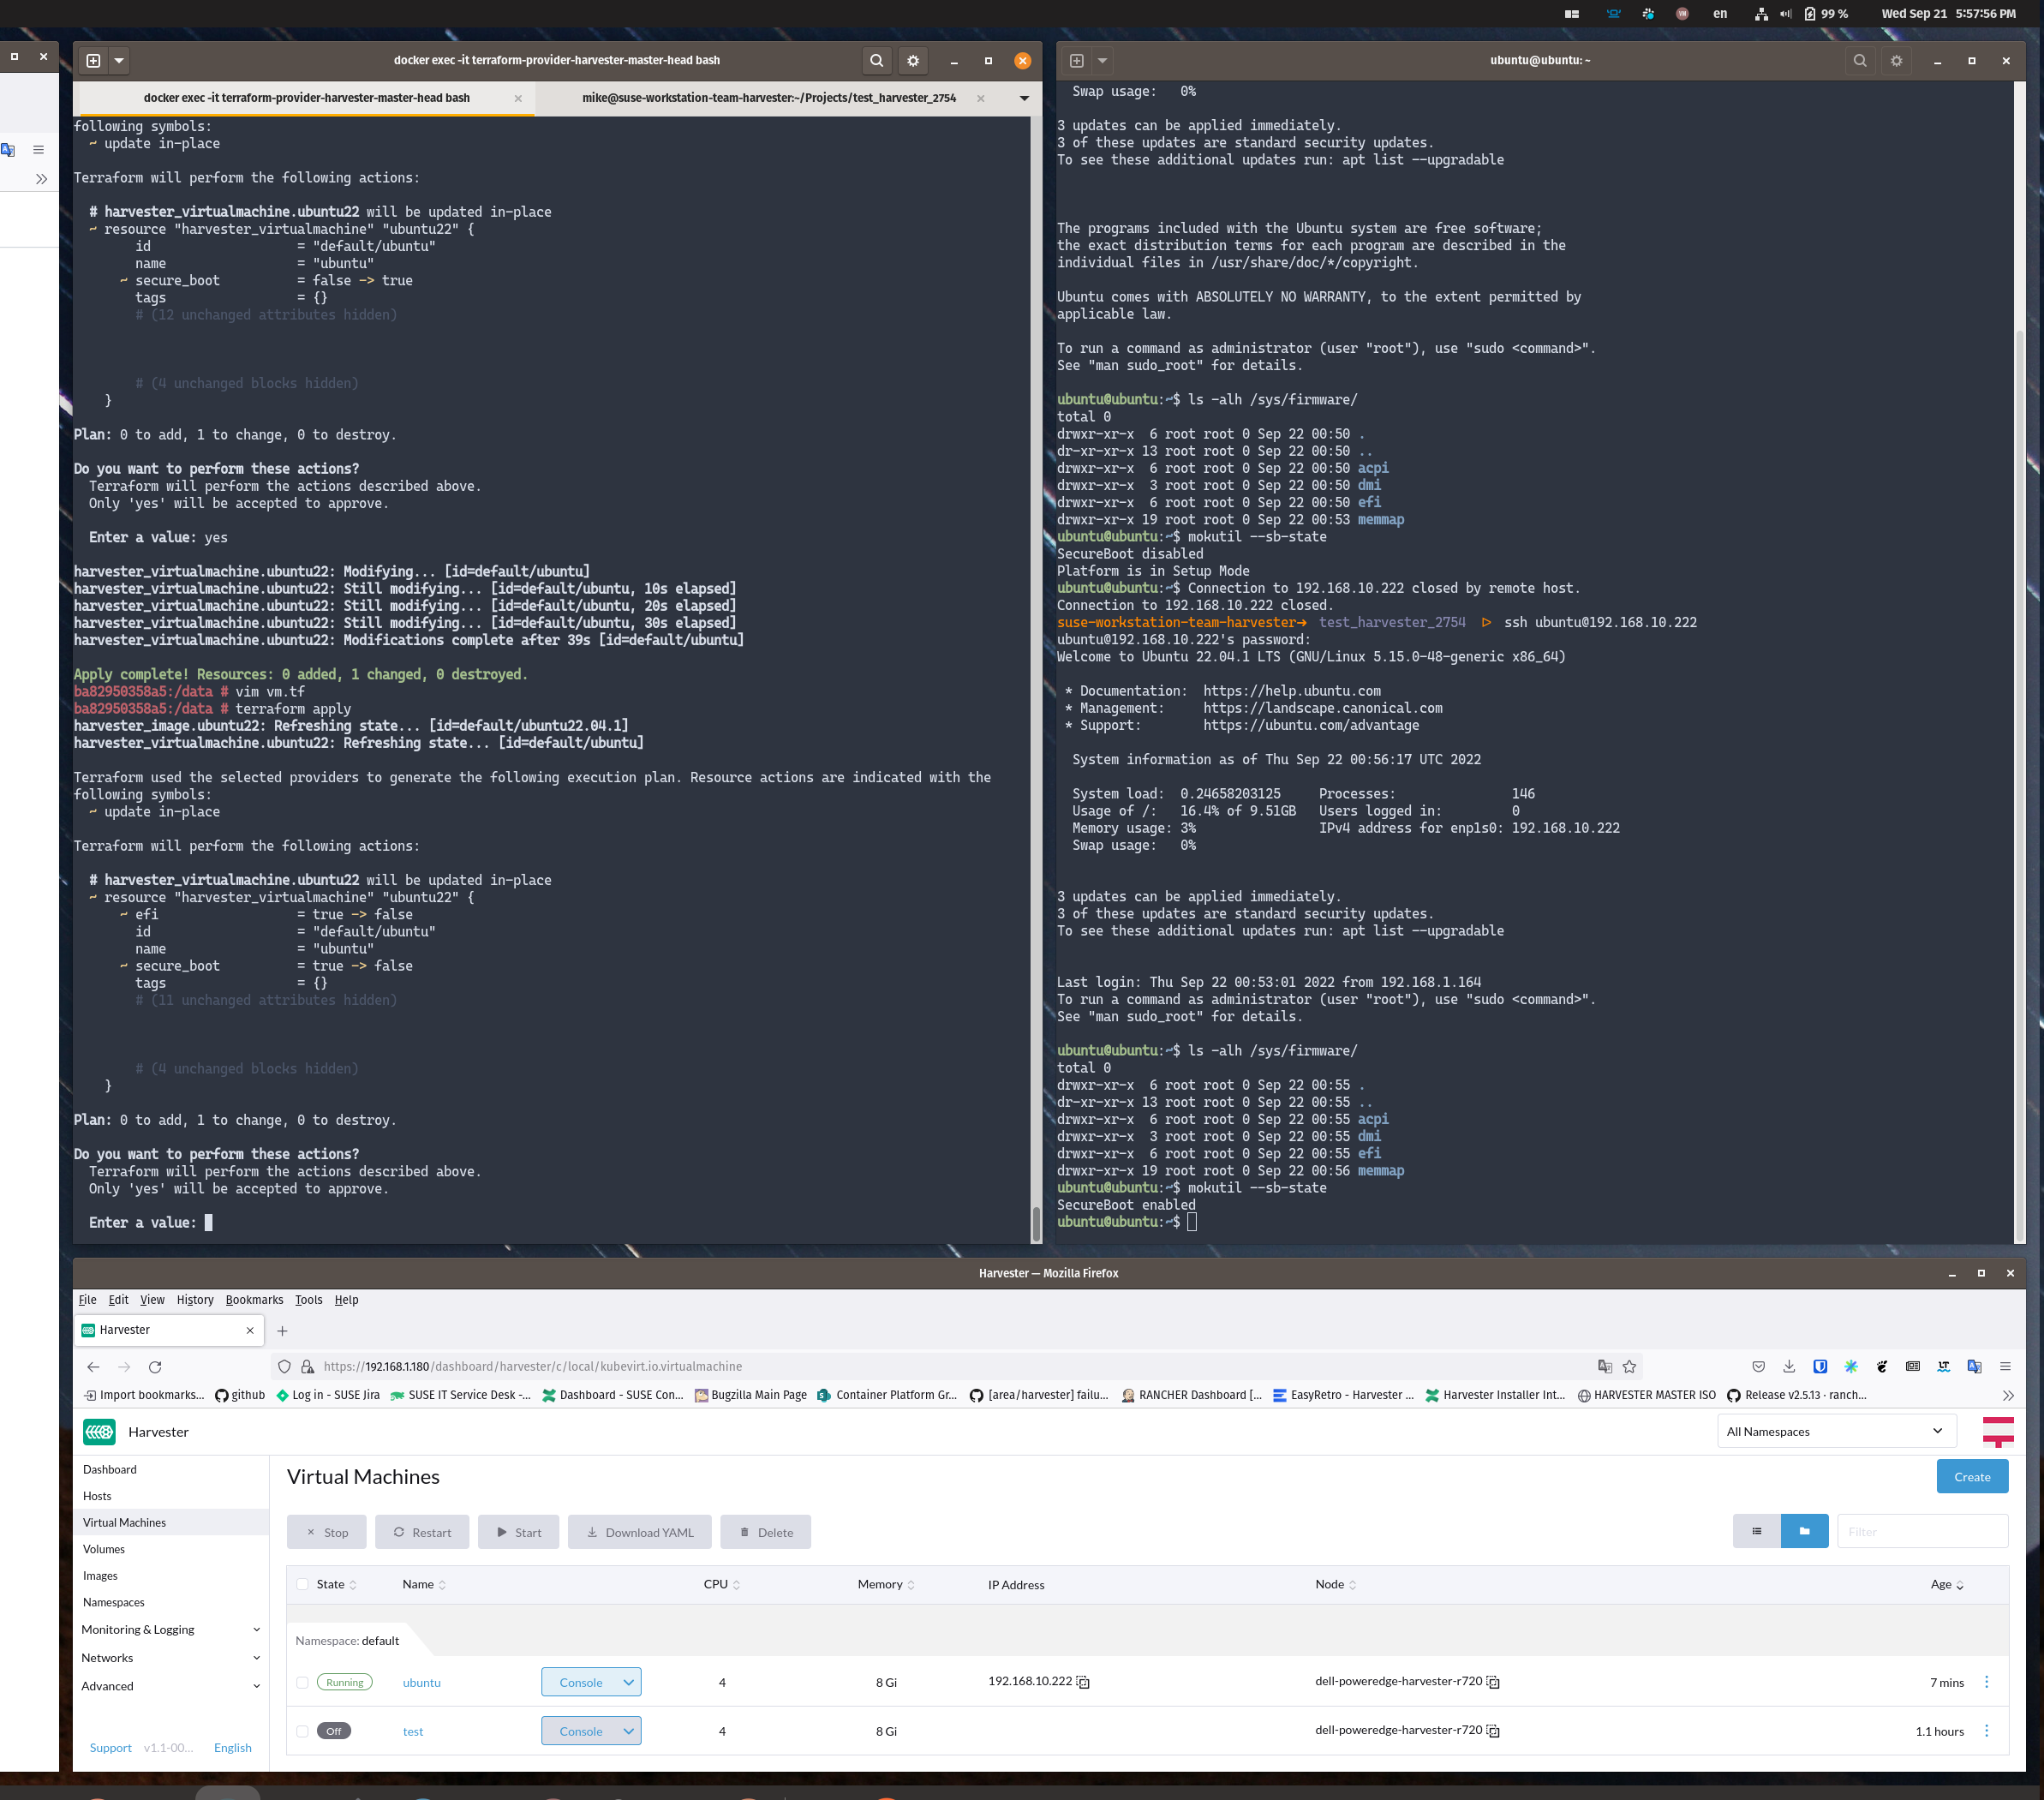
Task: Open the Bookmarks menu in Firefox
Action: pos(254,1300)
